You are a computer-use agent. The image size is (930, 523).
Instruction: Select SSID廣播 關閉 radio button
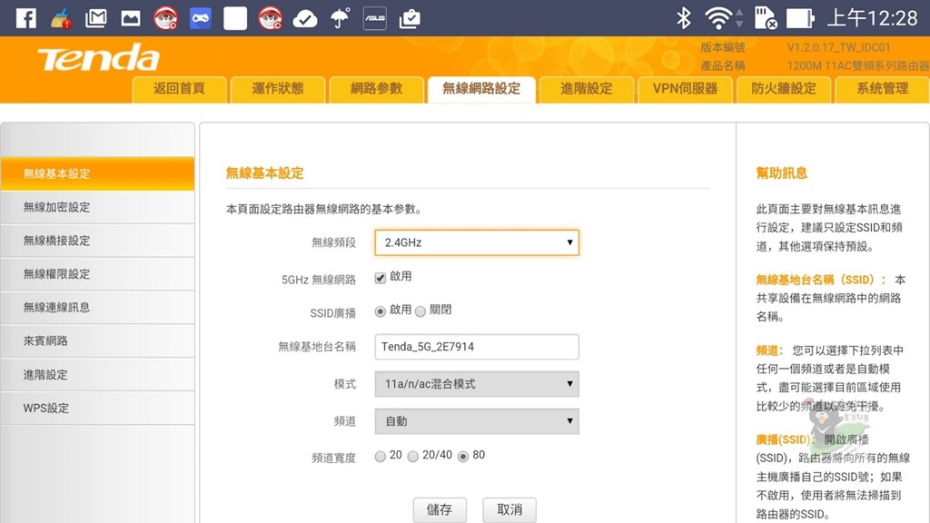[420, 311]
